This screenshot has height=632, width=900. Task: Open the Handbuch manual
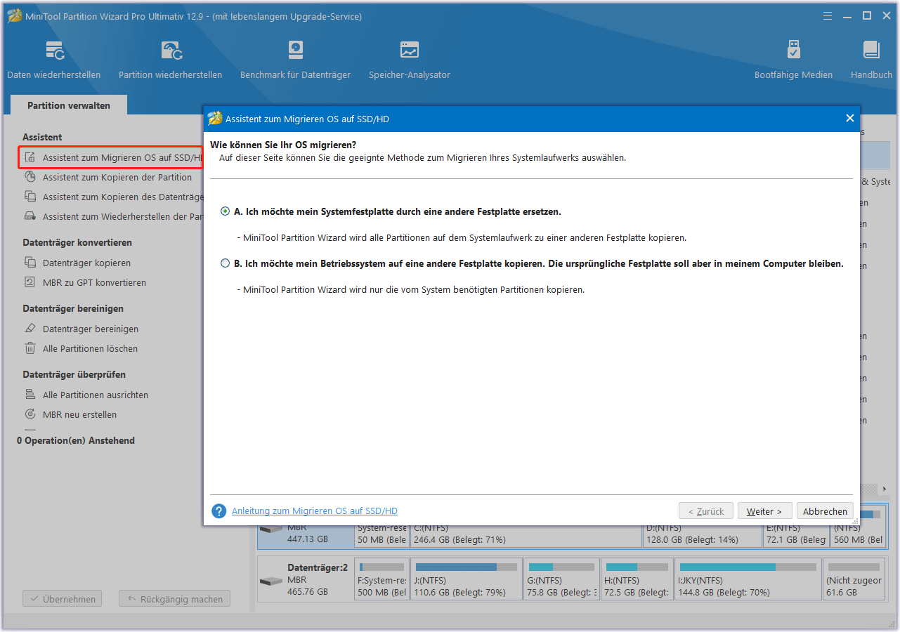pos(871,60)
